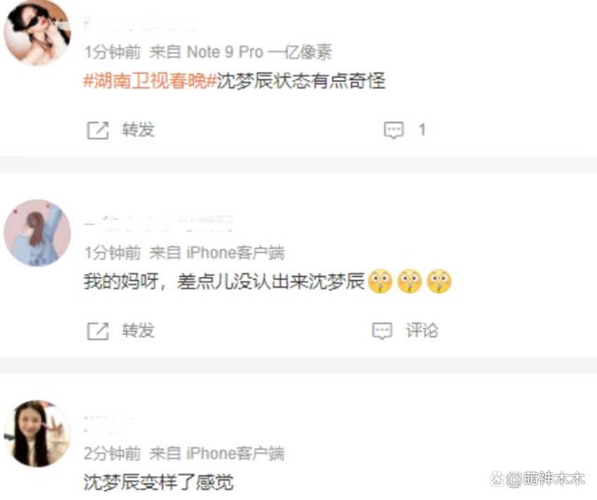Click 转发 label on the second post

coord(138,330)
